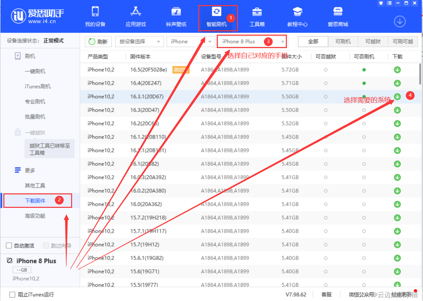Screen dimensions: 423x301
Task: Download firmware 15.7.1(19H117)
Action: (x=397, y=231)
